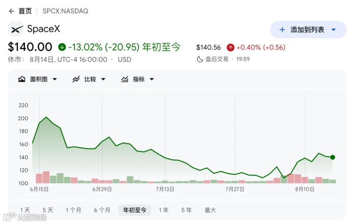Click the plus icon in 添加到列表
The height and width of the screenshot is (224, 355).
click(282, 30)
